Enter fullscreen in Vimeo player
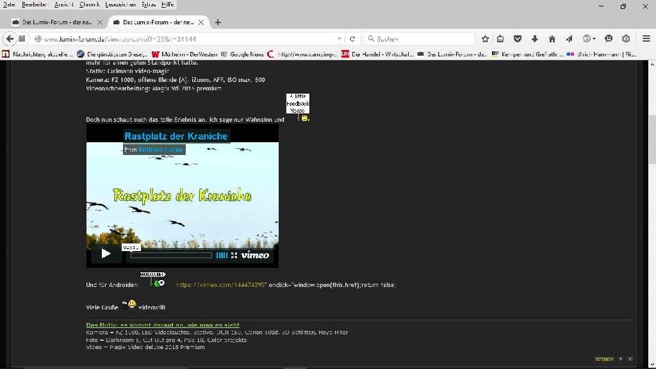The height and width of the screenshot is (369, 656). pyautogui.click(x=234, y=255)
